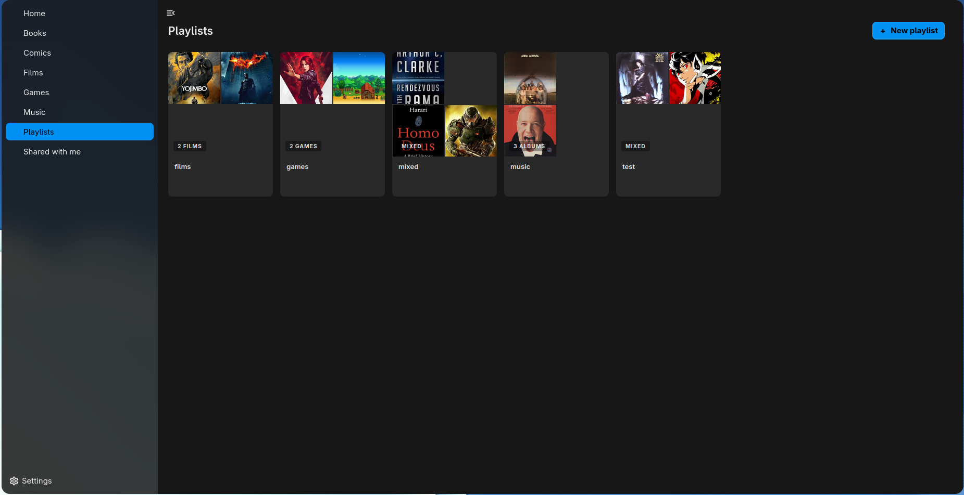Image resolution: width=964 pixels, height=495 pixels.
Task: Select the pixel-art farm game cover
Action: tap(359, 78)
